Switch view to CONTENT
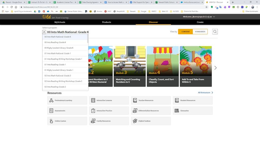The width and height of the screenshot is (260, 141). (x=185, y=32)
